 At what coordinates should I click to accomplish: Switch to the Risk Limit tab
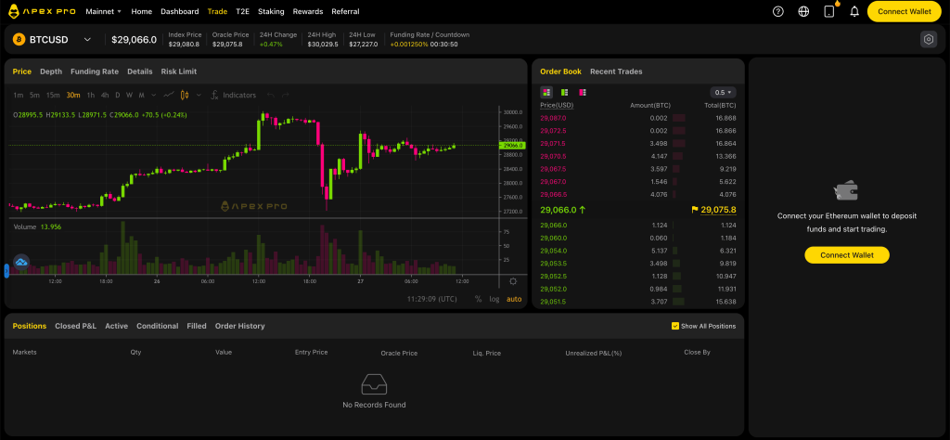(179, 71)
